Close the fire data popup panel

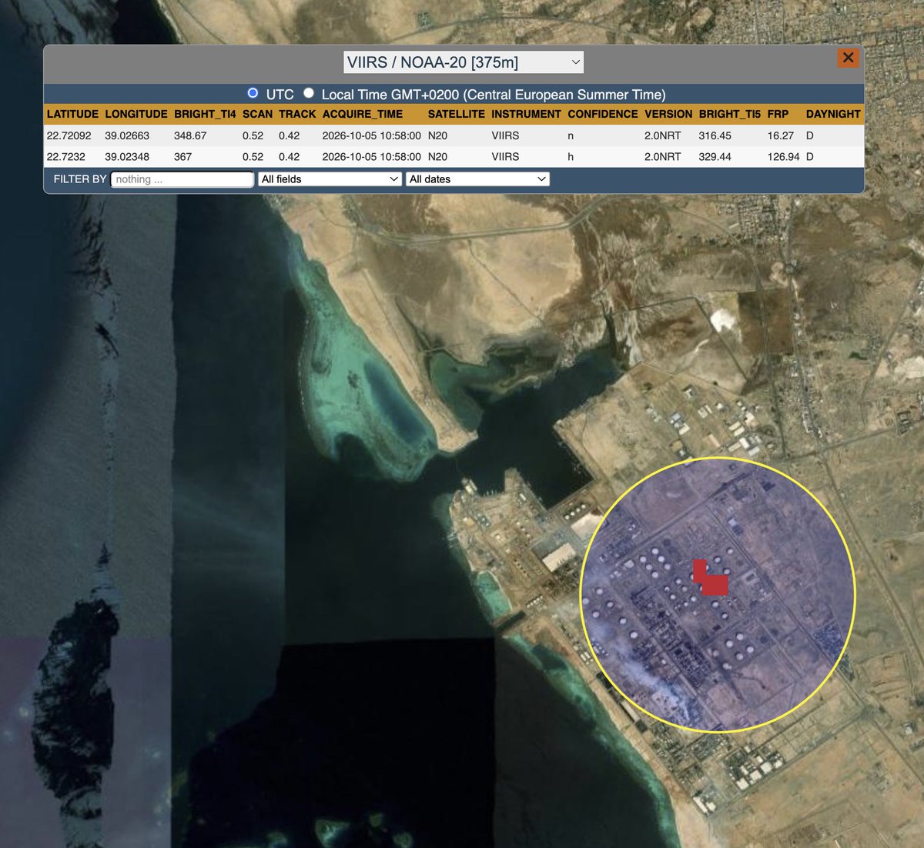pyautogui.click(x=848, y=58)
